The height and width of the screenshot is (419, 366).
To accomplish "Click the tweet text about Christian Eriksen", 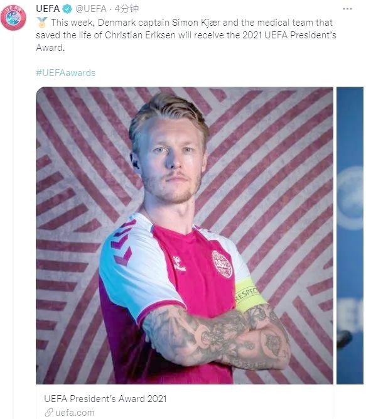I will point(186,35).
